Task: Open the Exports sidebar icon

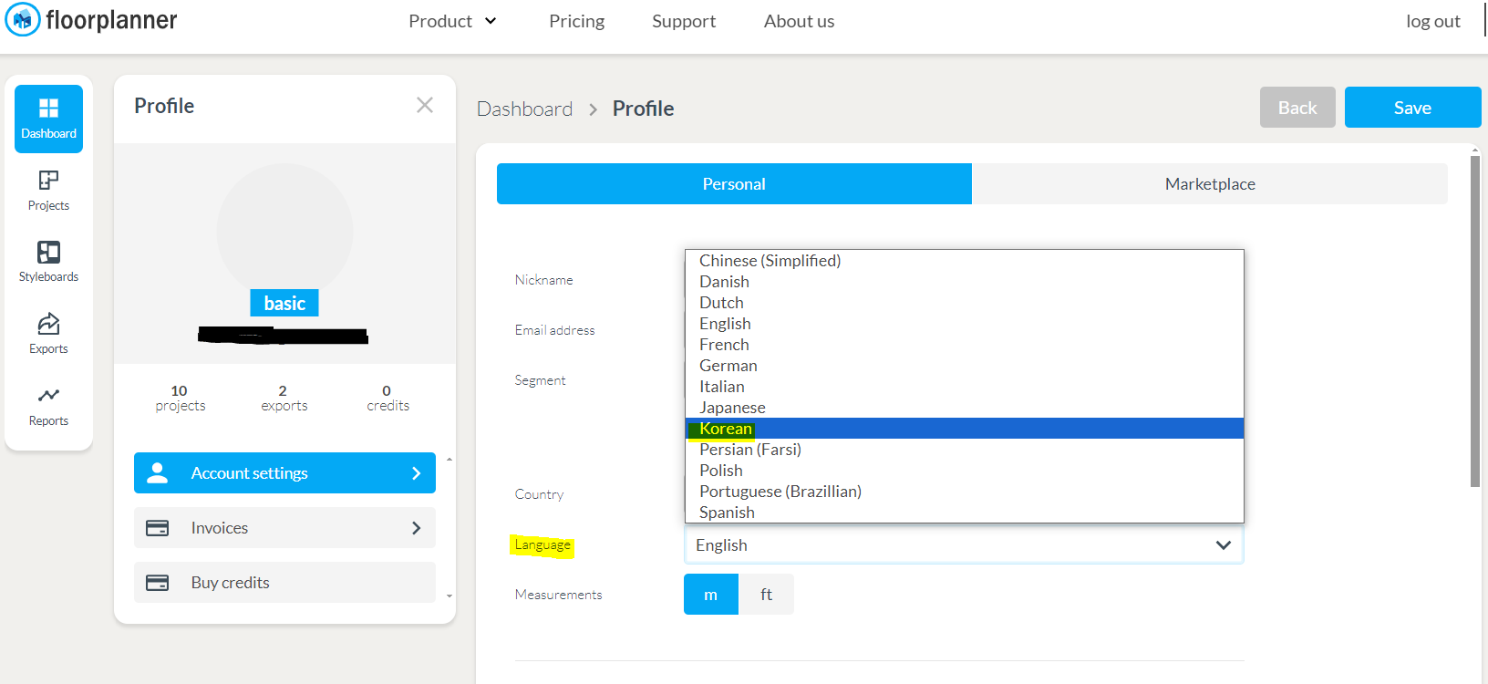Action: click(x=48, y=334)
